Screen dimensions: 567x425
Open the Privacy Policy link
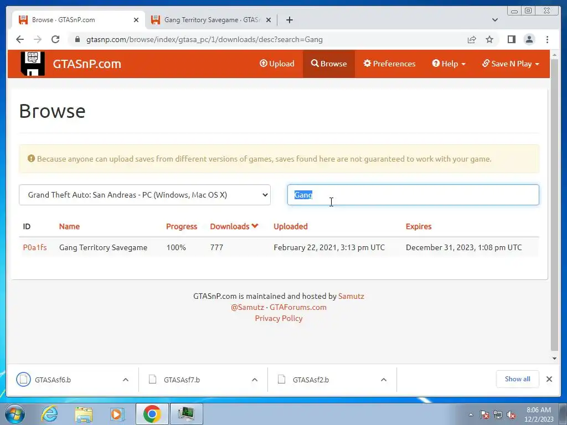point(279,318)
